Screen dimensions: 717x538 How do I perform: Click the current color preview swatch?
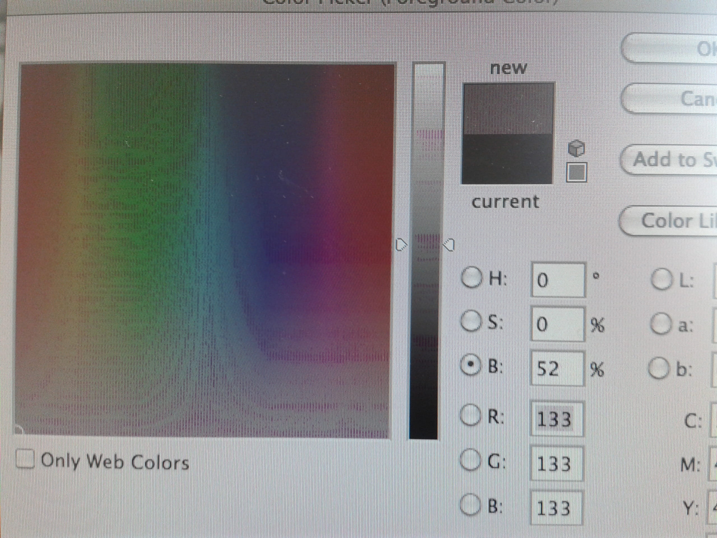[507, 159]
